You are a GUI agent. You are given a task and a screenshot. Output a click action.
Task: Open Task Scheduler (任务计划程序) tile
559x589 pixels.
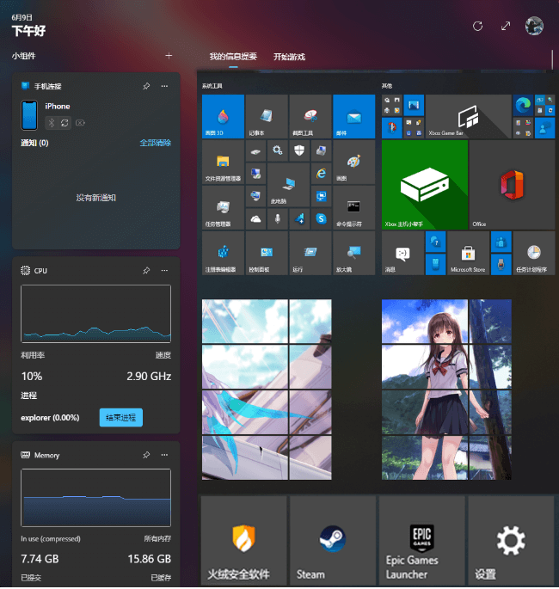(x=534, y=253)
